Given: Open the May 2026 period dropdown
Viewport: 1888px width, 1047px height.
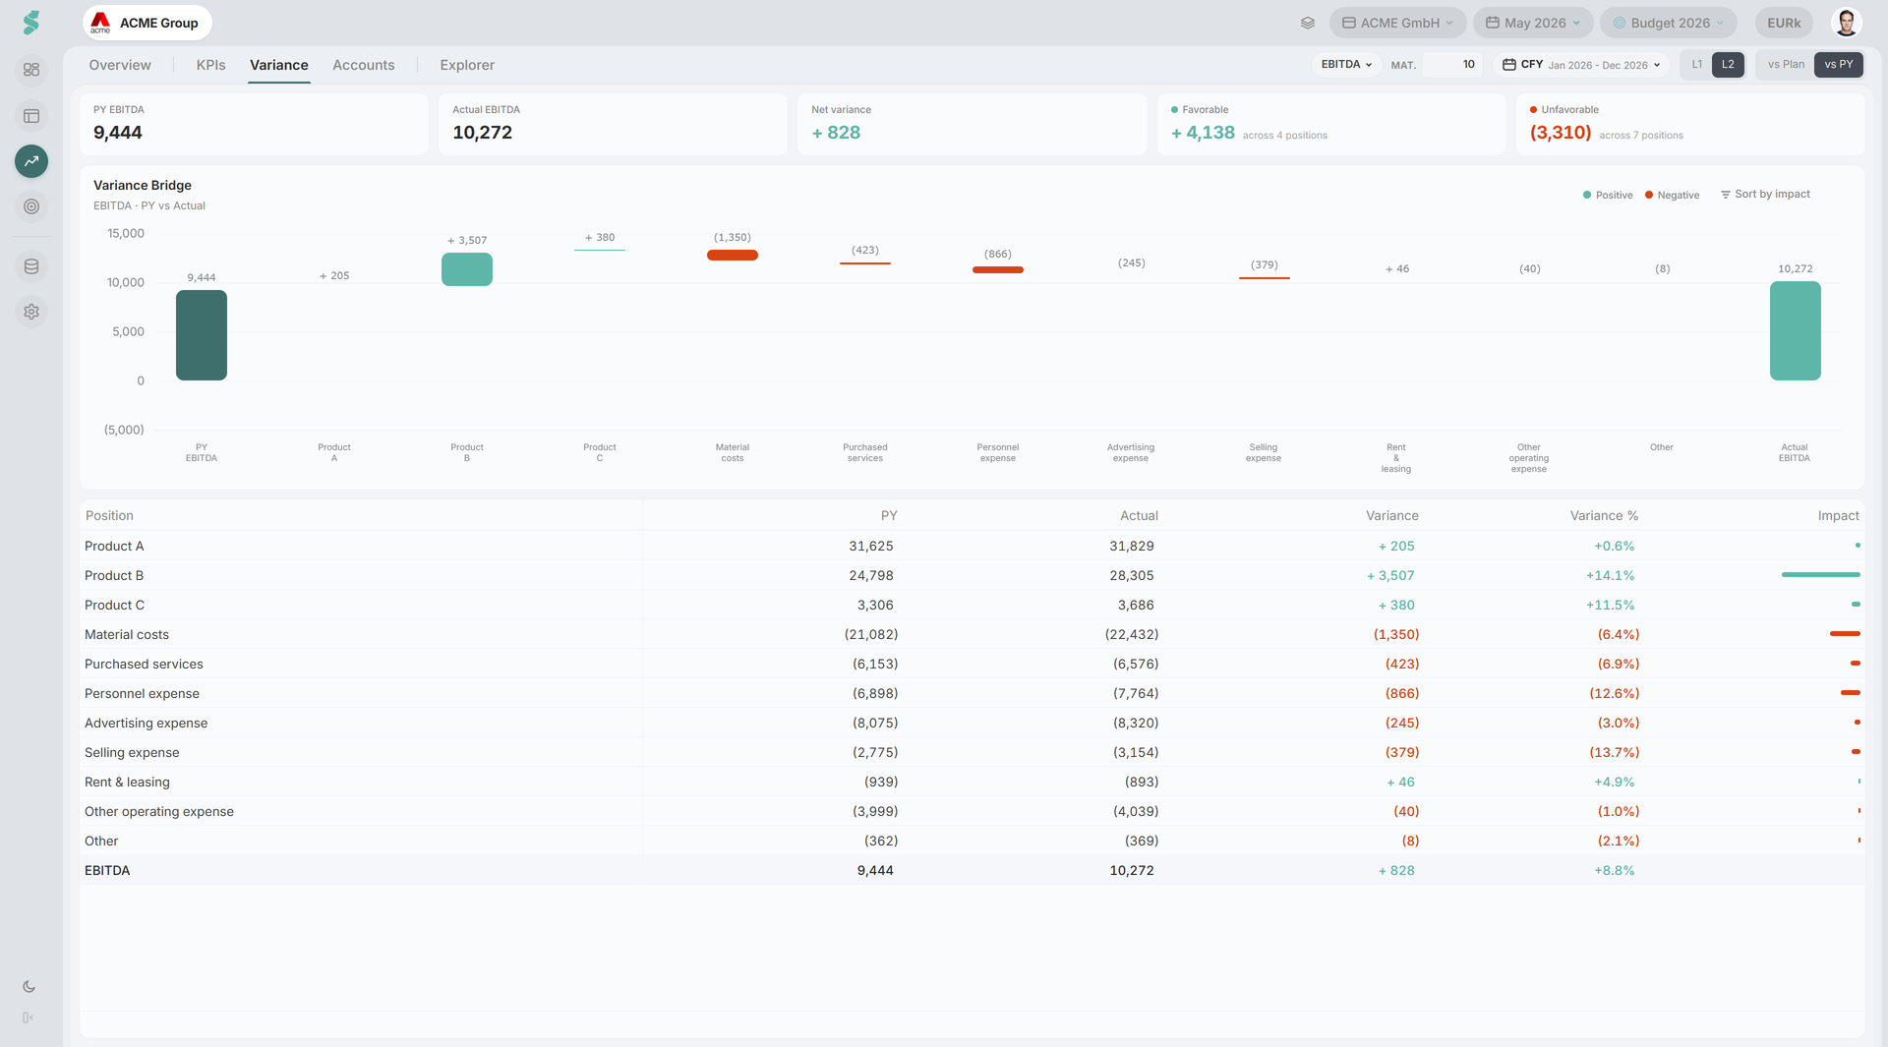Looking at the screenshot, I should (x=1533, y=23).
